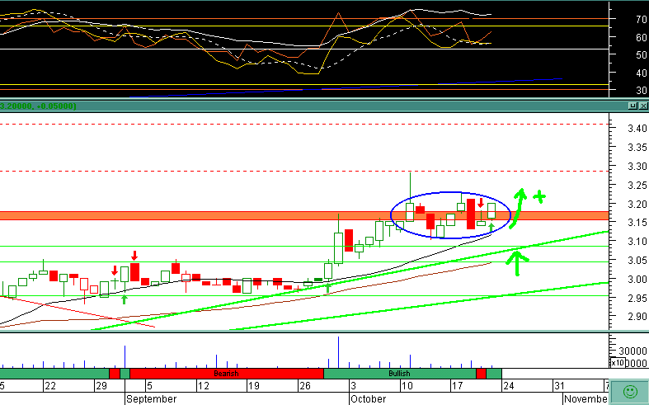Click the date label 29 on the axis
The image size is (649, 405).
[x=101, y=386]
